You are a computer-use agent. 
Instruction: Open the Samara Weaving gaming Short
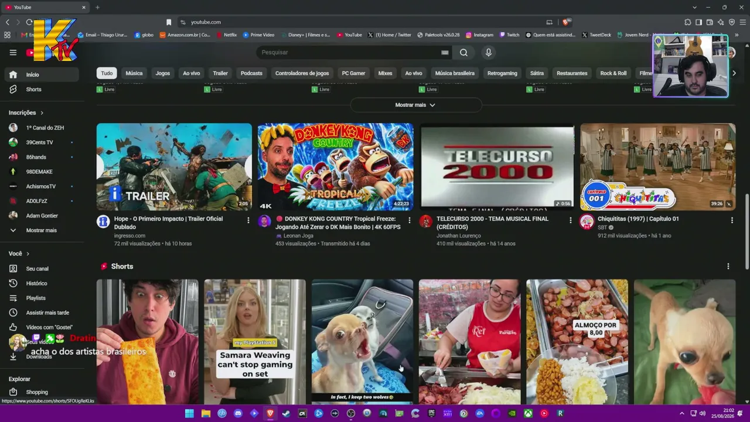point(255,342)
